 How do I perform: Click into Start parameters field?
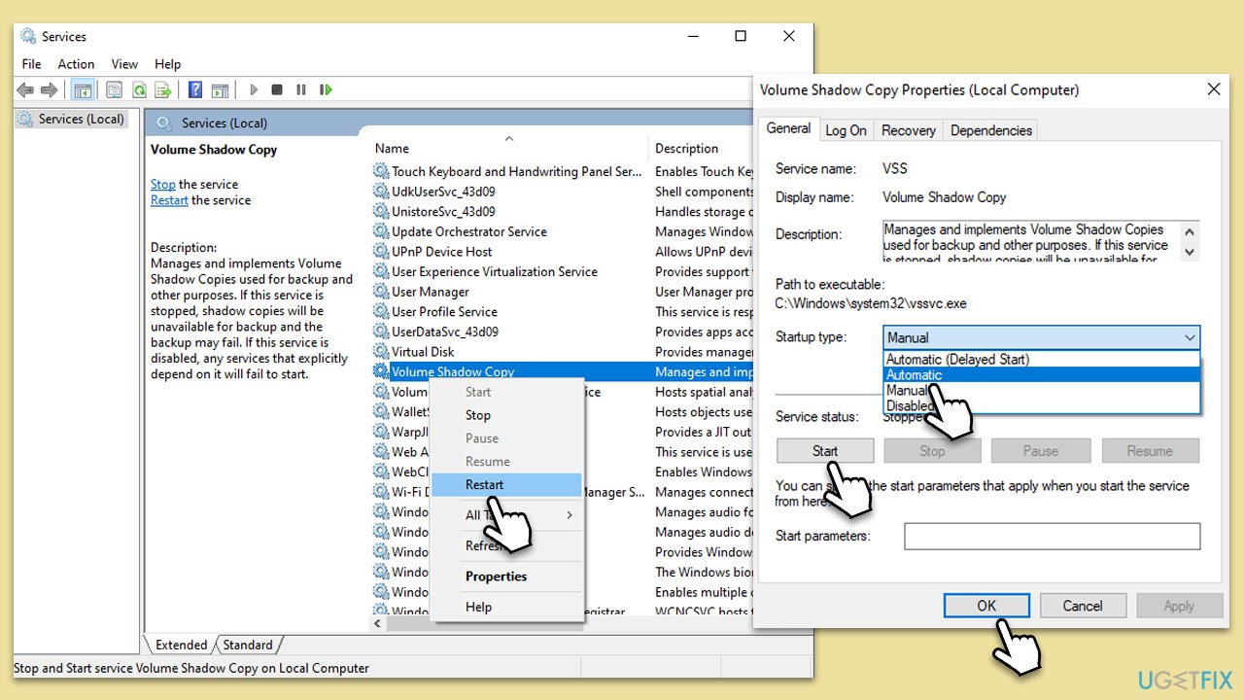1052,536
